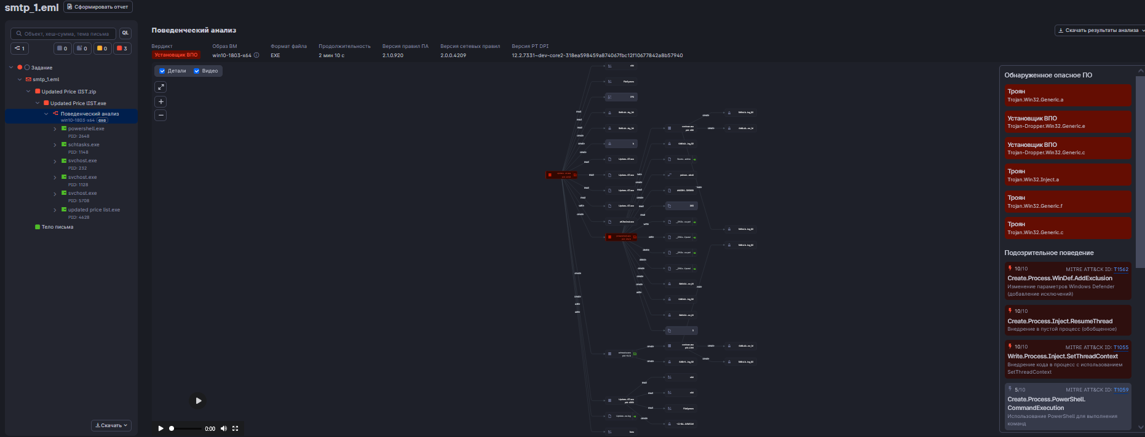Expand the powershell.exe process chevron
This screenshot has height=437, width=1145.
coord(55,129)
